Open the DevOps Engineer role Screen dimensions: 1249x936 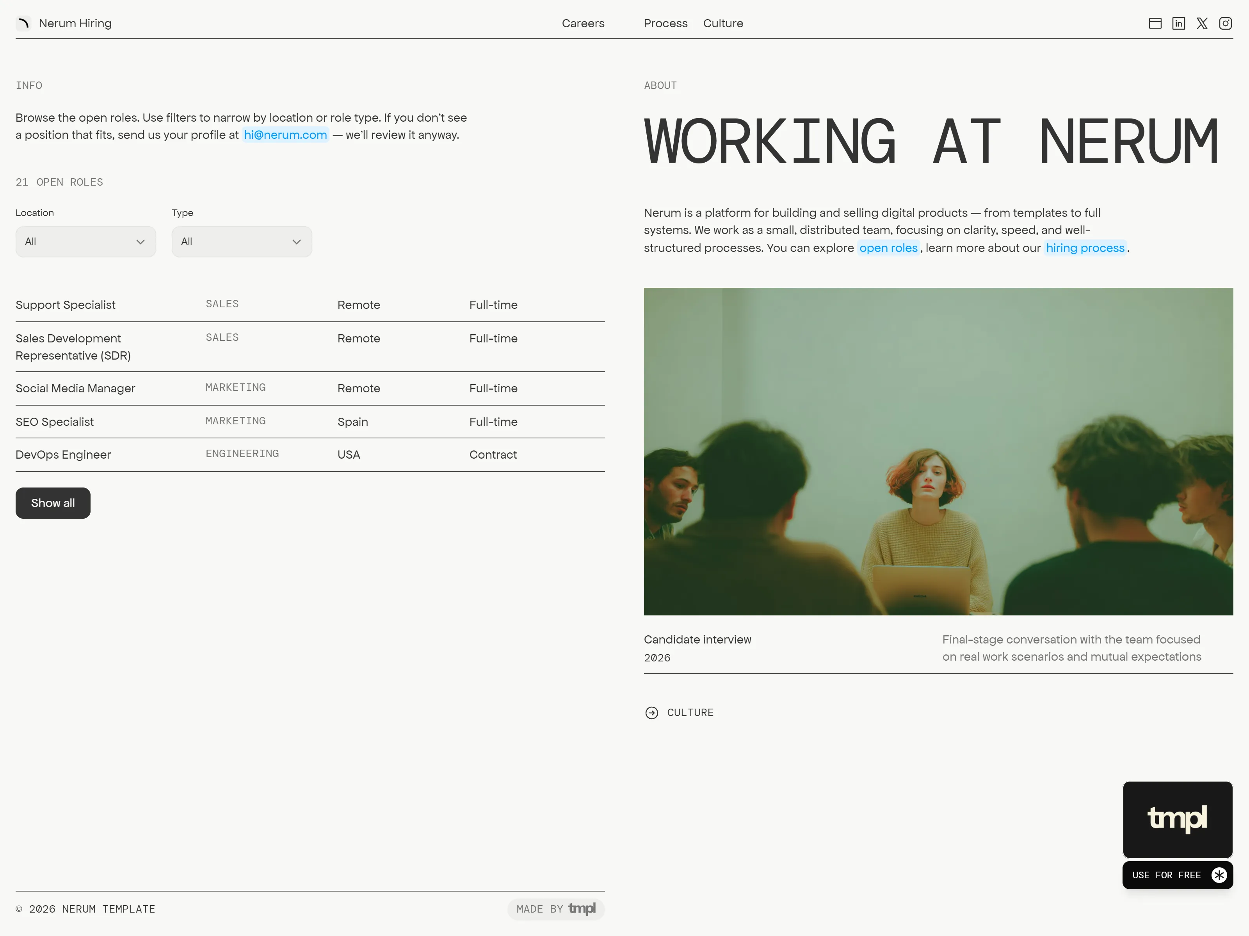click(x=310, y=455)
